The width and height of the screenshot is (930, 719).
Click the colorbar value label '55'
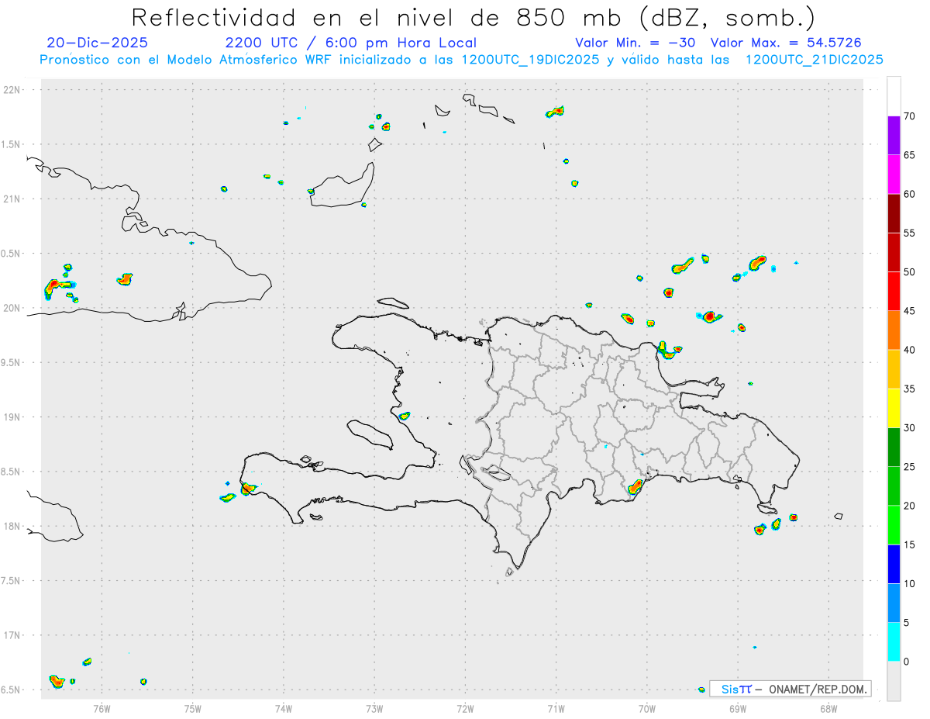pos(908,233)
